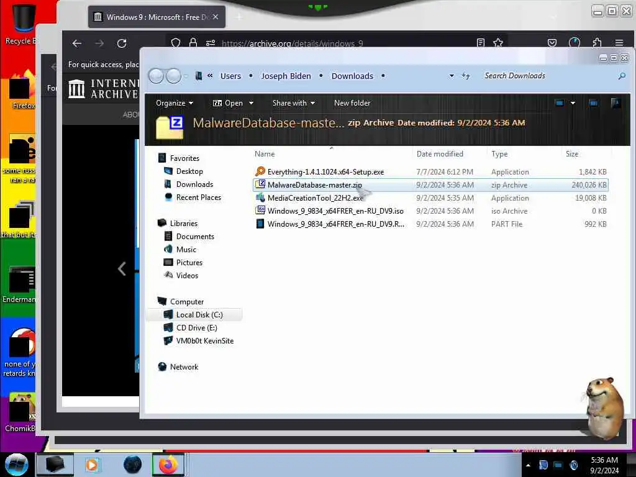Click the Everything setup file icon

tap(260, 171)
